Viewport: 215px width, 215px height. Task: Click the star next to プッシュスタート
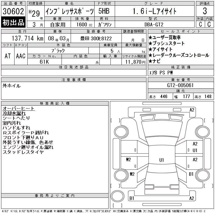click(x=150, y=44)
